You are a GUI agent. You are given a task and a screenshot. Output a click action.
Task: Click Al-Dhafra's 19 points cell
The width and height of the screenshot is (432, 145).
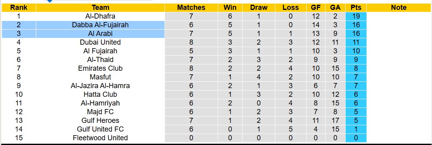[356, 16]
